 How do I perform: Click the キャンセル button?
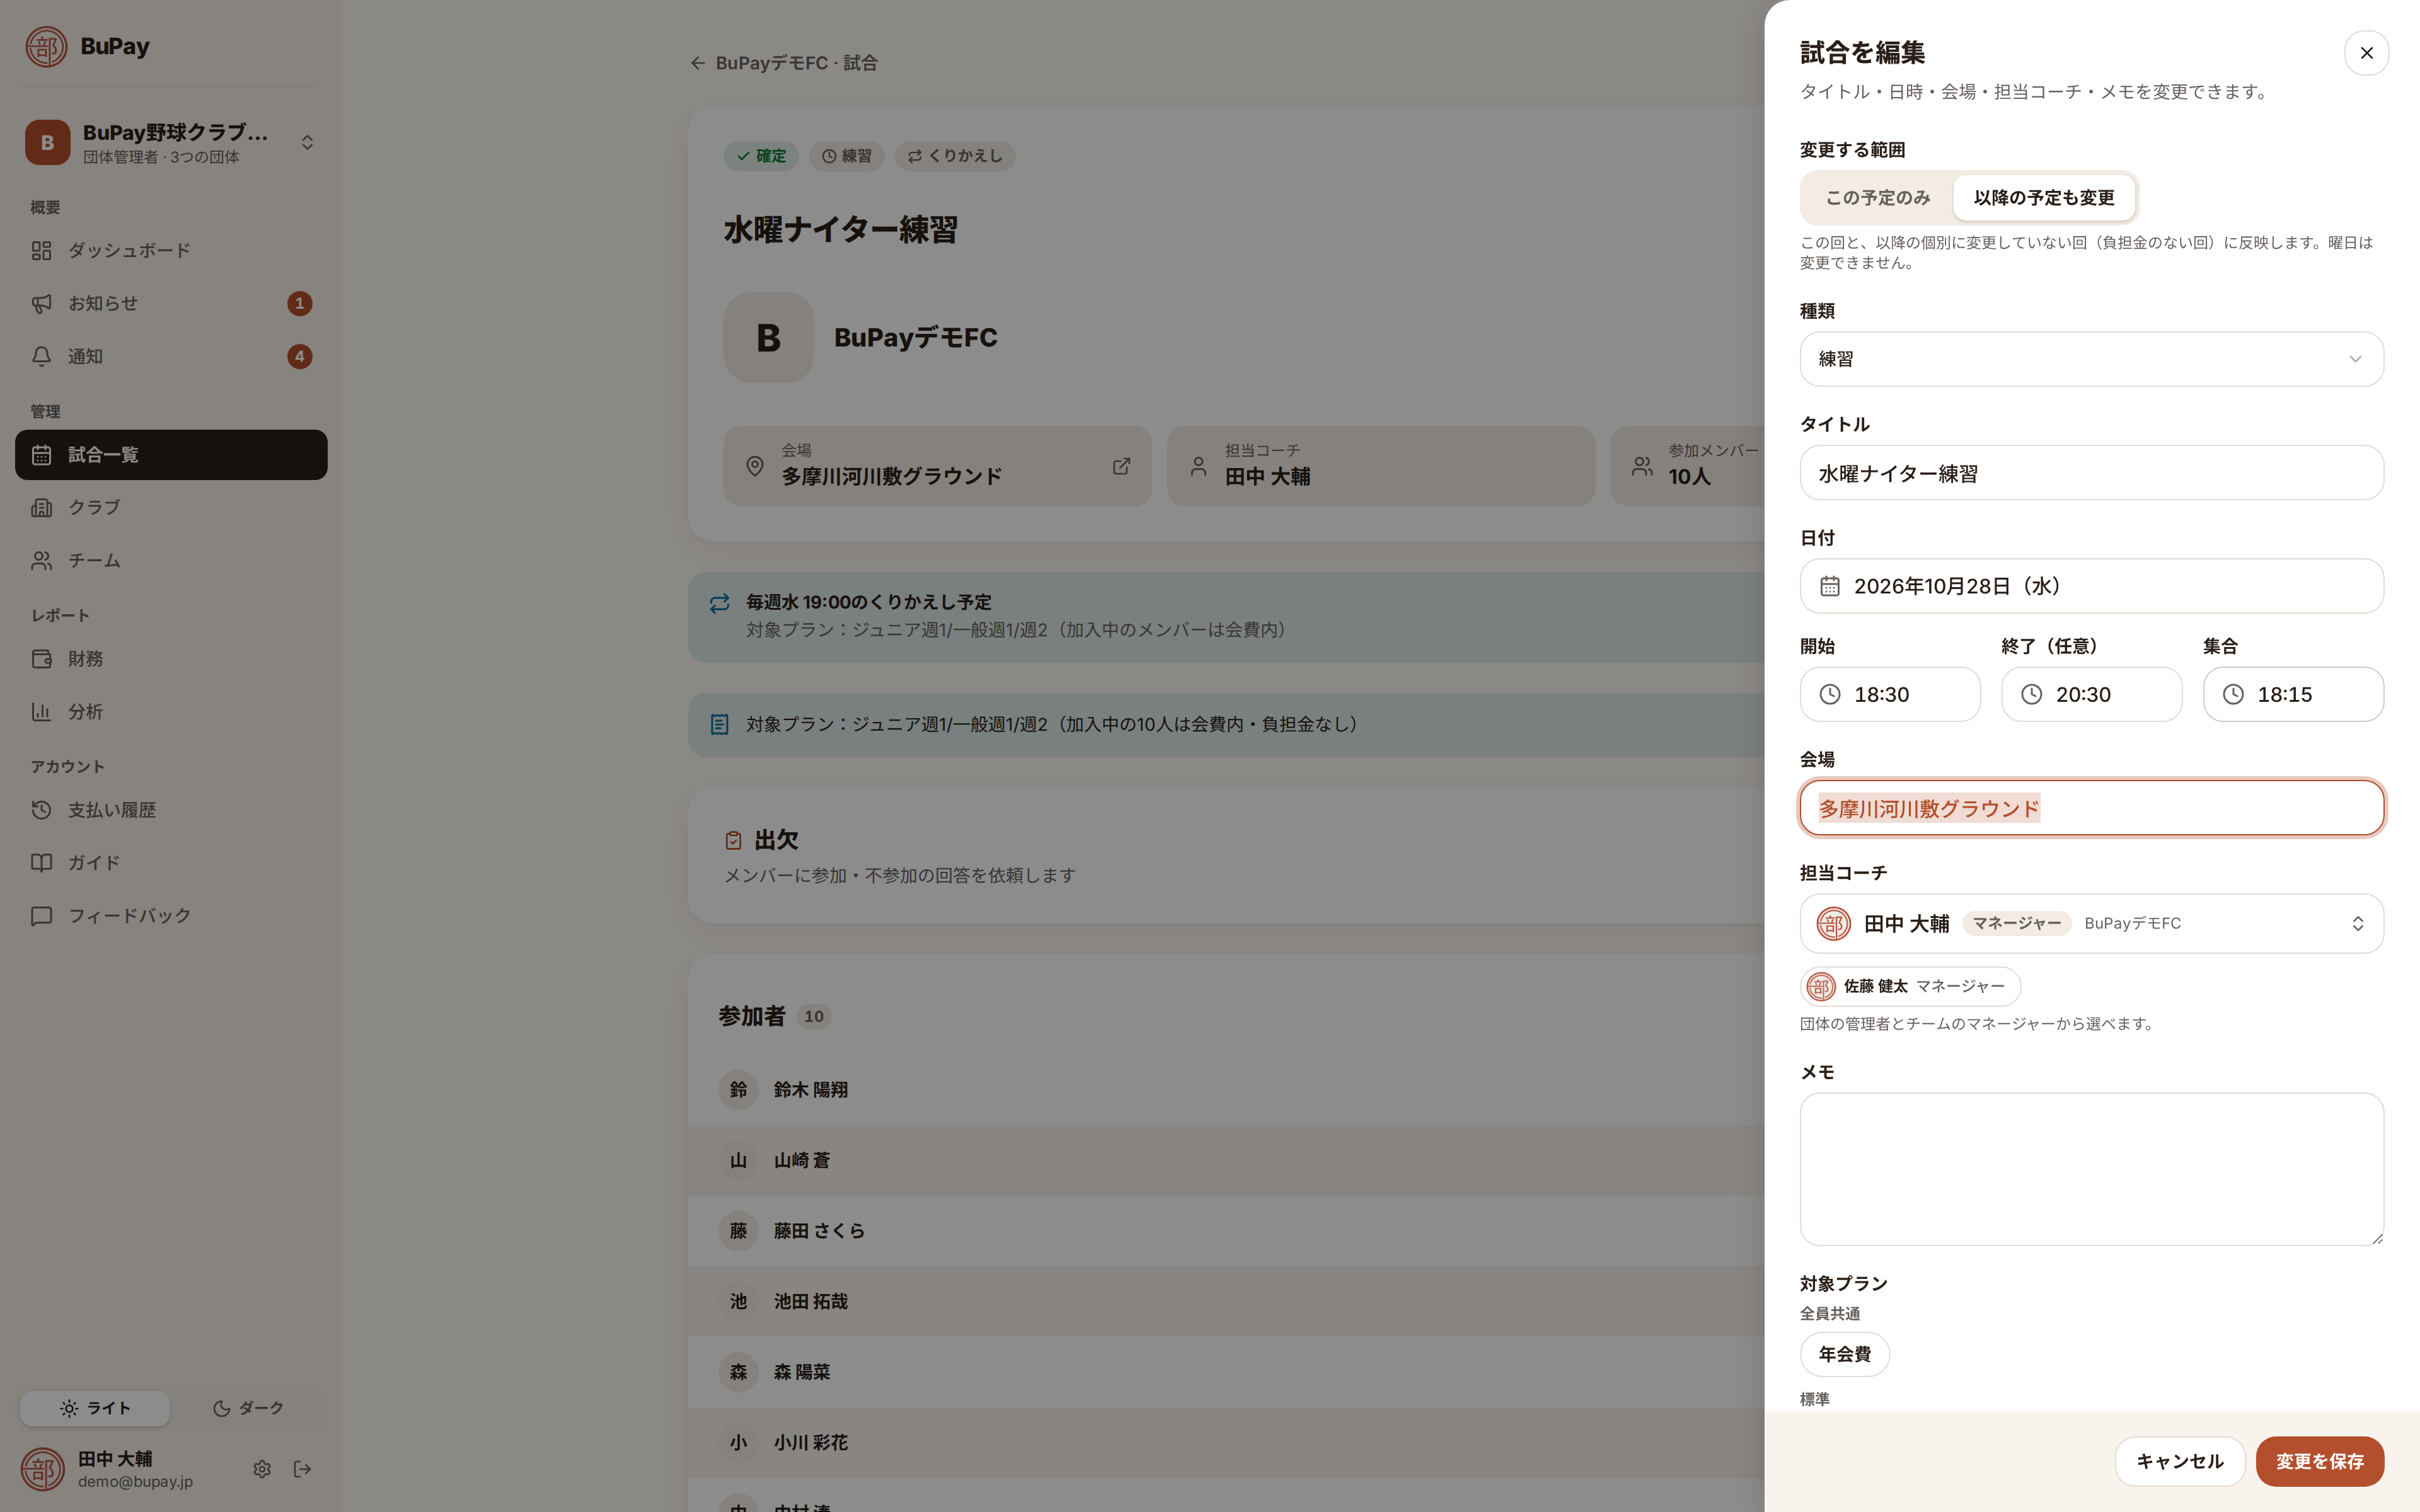point(2180,1461)
